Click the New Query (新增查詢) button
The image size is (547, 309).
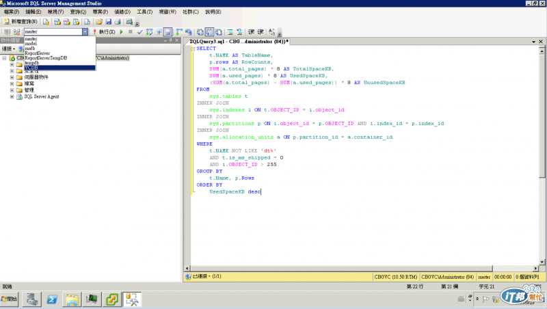click(21, 22)
